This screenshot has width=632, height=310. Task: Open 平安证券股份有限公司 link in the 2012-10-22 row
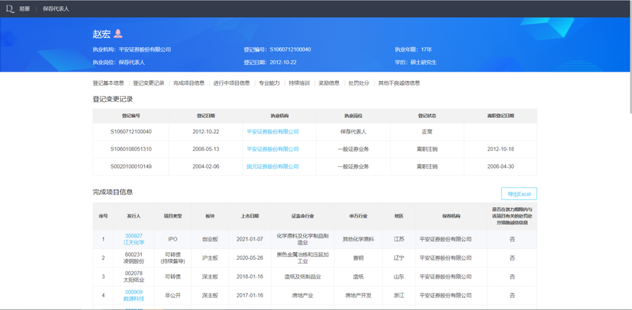[x=273, y=132]
